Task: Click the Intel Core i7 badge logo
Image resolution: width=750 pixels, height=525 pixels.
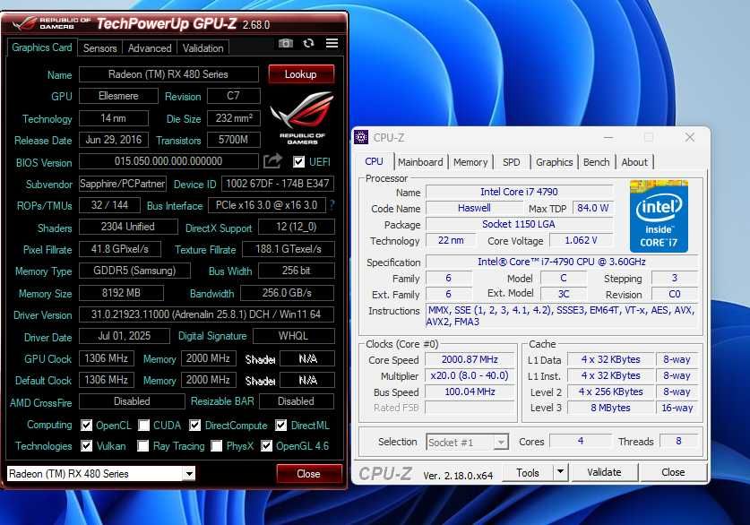Action: pos(659,216)
